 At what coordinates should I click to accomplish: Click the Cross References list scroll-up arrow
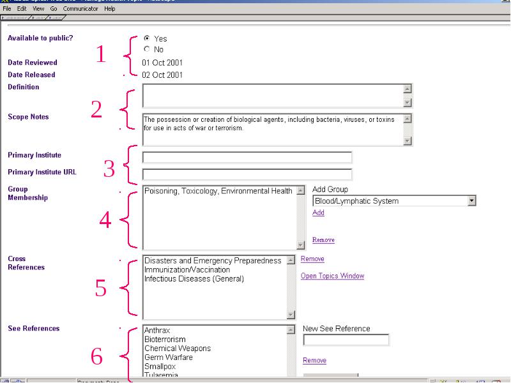pyautogui.click(x=291, y=260)
